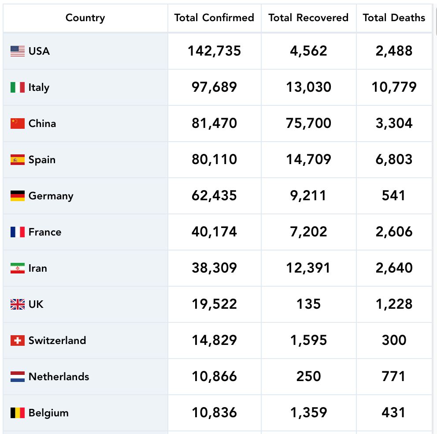437x434 pixels.
Task: Click the Germany flag icon
Action: tap(18, 196)
